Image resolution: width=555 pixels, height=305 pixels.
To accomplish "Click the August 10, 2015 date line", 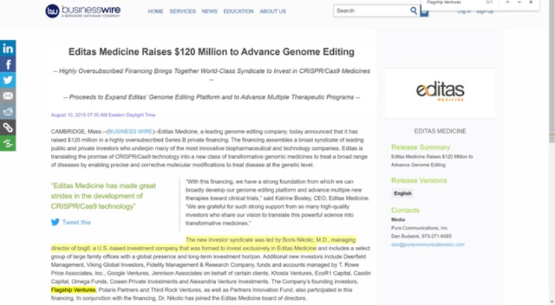I will [103, 115].
